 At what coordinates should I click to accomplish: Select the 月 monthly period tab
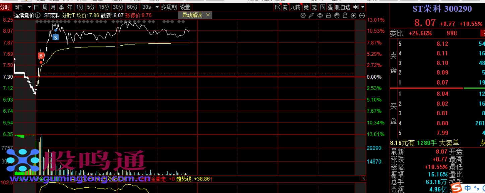pos(53,7)
